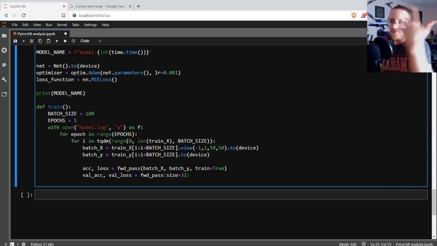Image resolution: width=437 pixels, height=246 pixels.
Task: Click the 'val_acc, val_loss' line end
Action: click(x=188, y=175)
